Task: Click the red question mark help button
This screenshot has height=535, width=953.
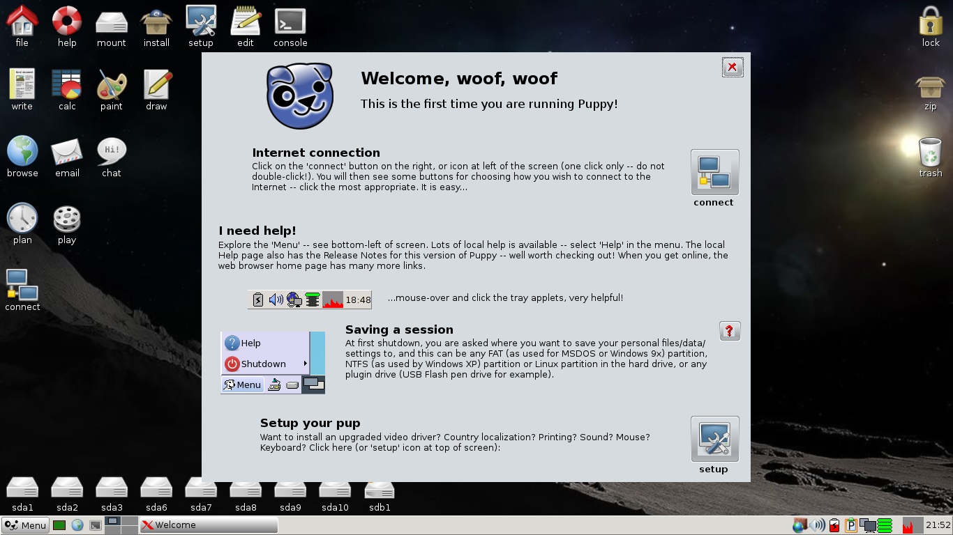Action: coord(729,331)
